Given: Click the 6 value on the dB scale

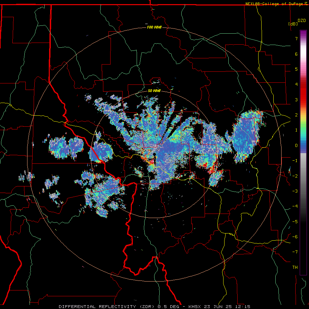Looking at the screenshot, I should pos(296,54).
